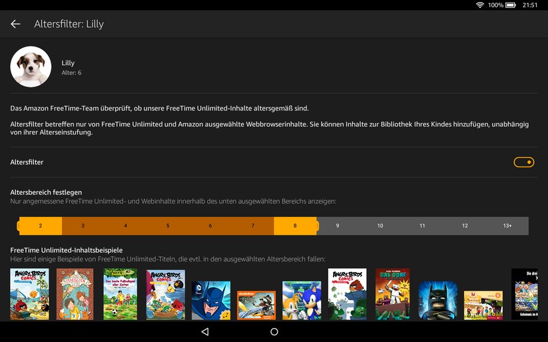This screenshot has width=548, height=342.
Task: Open the Das Dorf Minecraft book thumbnail
Action: [x=392, y=294]
